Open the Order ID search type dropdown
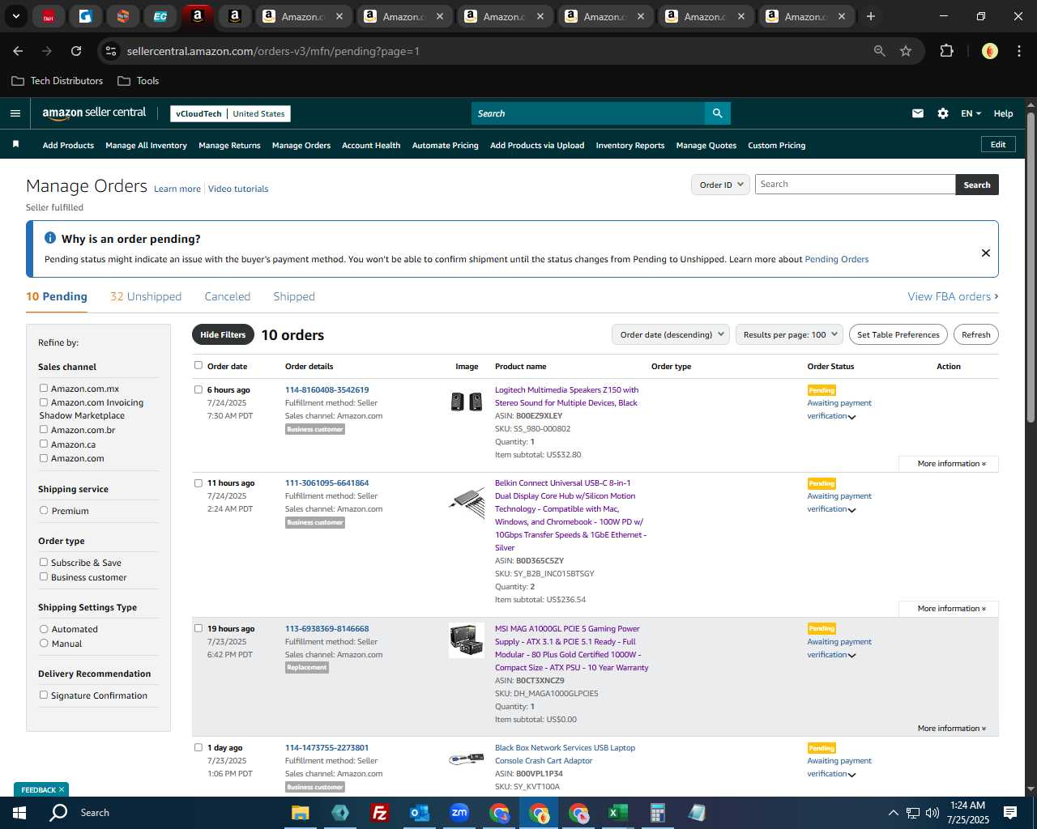Screen dimensions: 1037x829 pos(721,185)
